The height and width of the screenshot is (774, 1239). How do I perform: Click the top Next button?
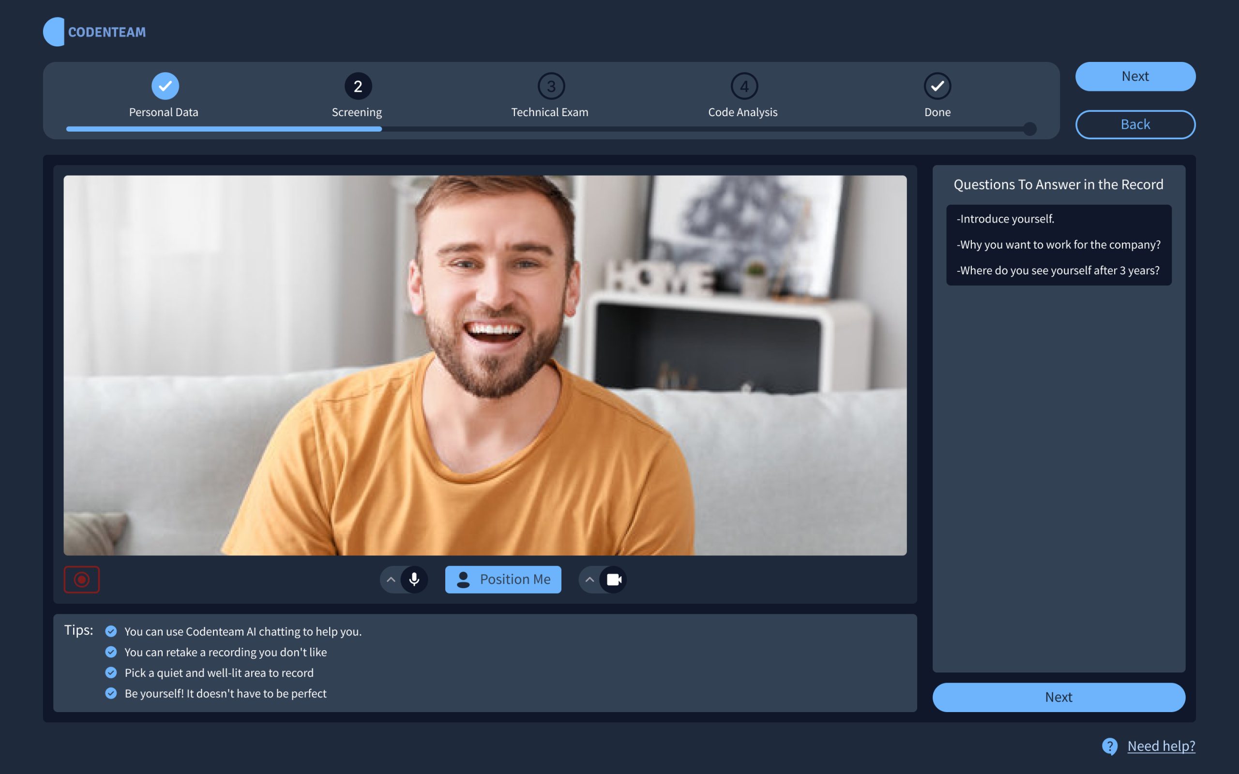point(1135,76)
